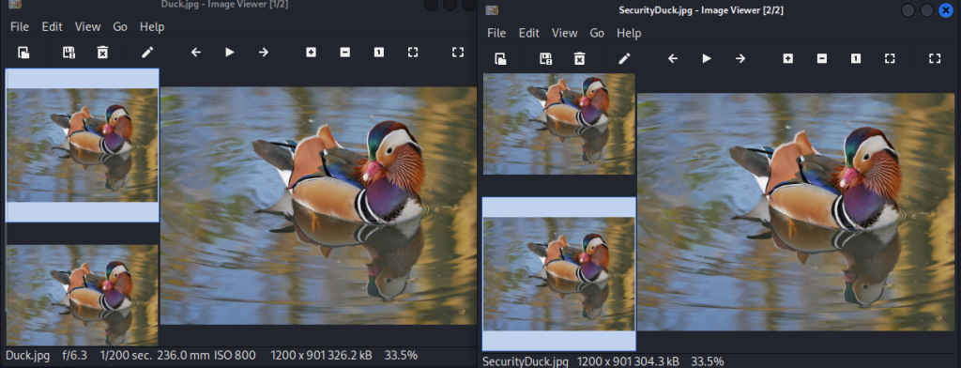Viewport: 961px width, 368px height.
Task: Open Edit menu in SecurityDuck.jpg window
Action: (529, 33)
